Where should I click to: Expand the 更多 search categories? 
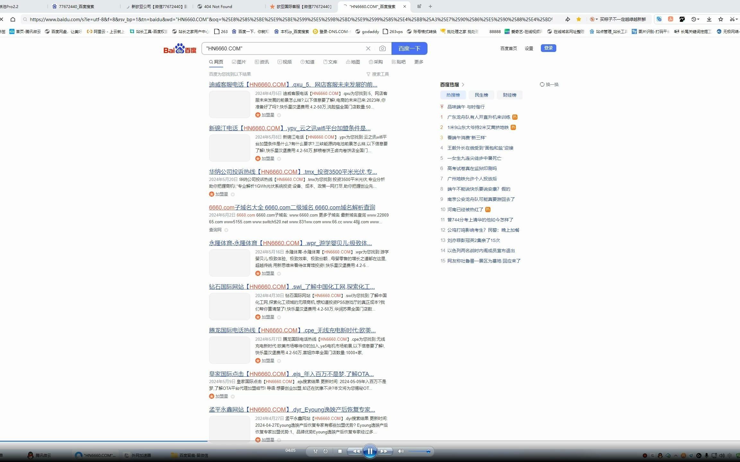pyautogui.click(x=419, y=62)
